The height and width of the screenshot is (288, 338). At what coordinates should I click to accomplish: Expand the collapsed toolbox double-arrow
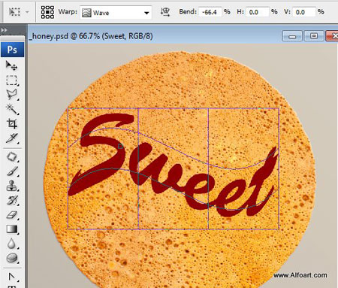coord(4,30)
